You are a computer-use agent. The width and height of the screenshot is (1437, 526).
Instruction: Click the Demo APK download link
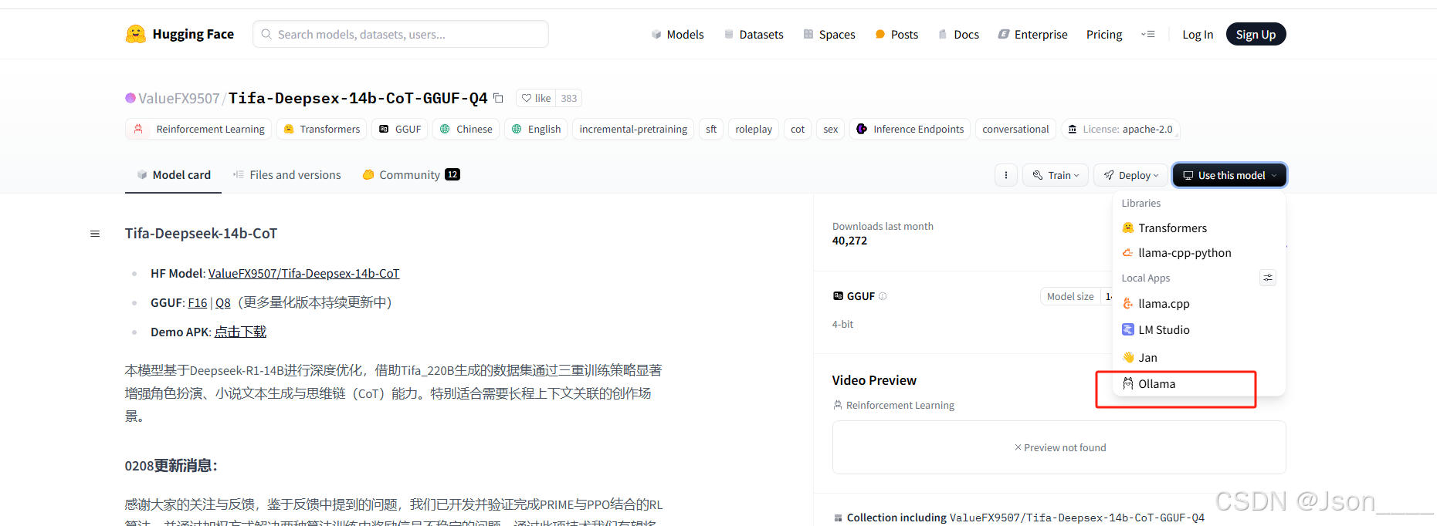[x=240, y=332]
